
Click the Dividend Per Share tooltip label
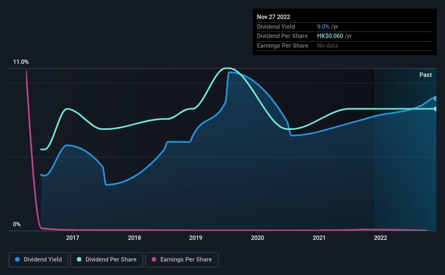(x=282, y=36)
